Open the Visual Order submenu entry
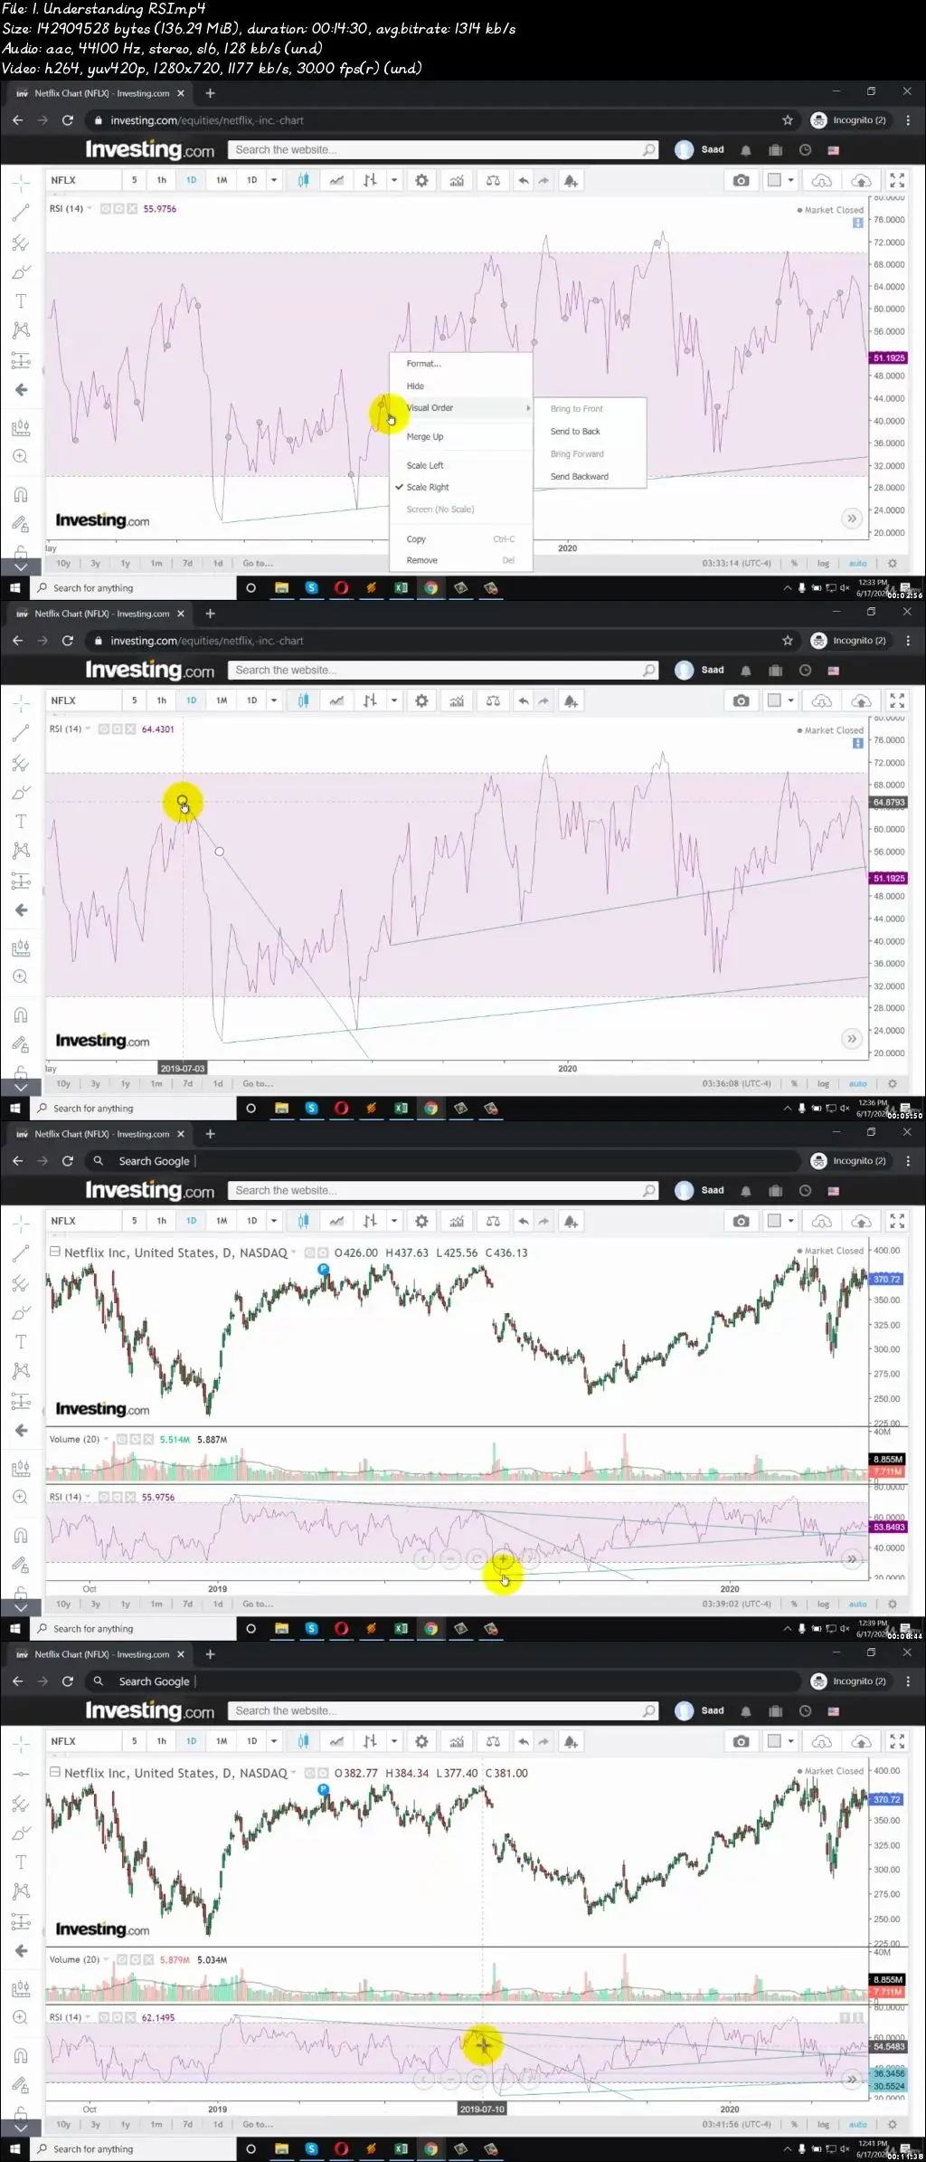 click(x=460, y=408)
